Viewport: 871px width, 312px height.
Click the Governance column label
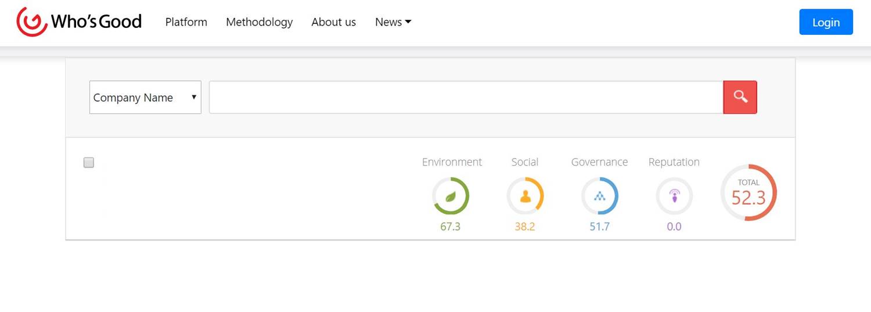click(599, 162)
